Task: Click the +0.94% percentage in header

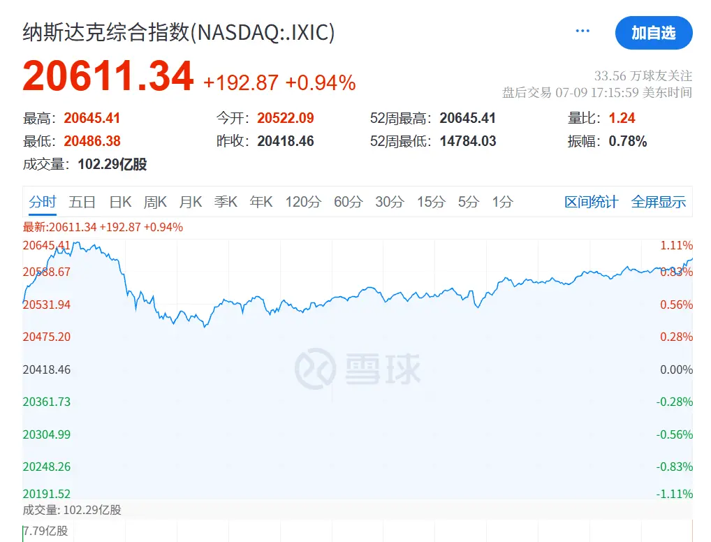Action: point(321,82)
